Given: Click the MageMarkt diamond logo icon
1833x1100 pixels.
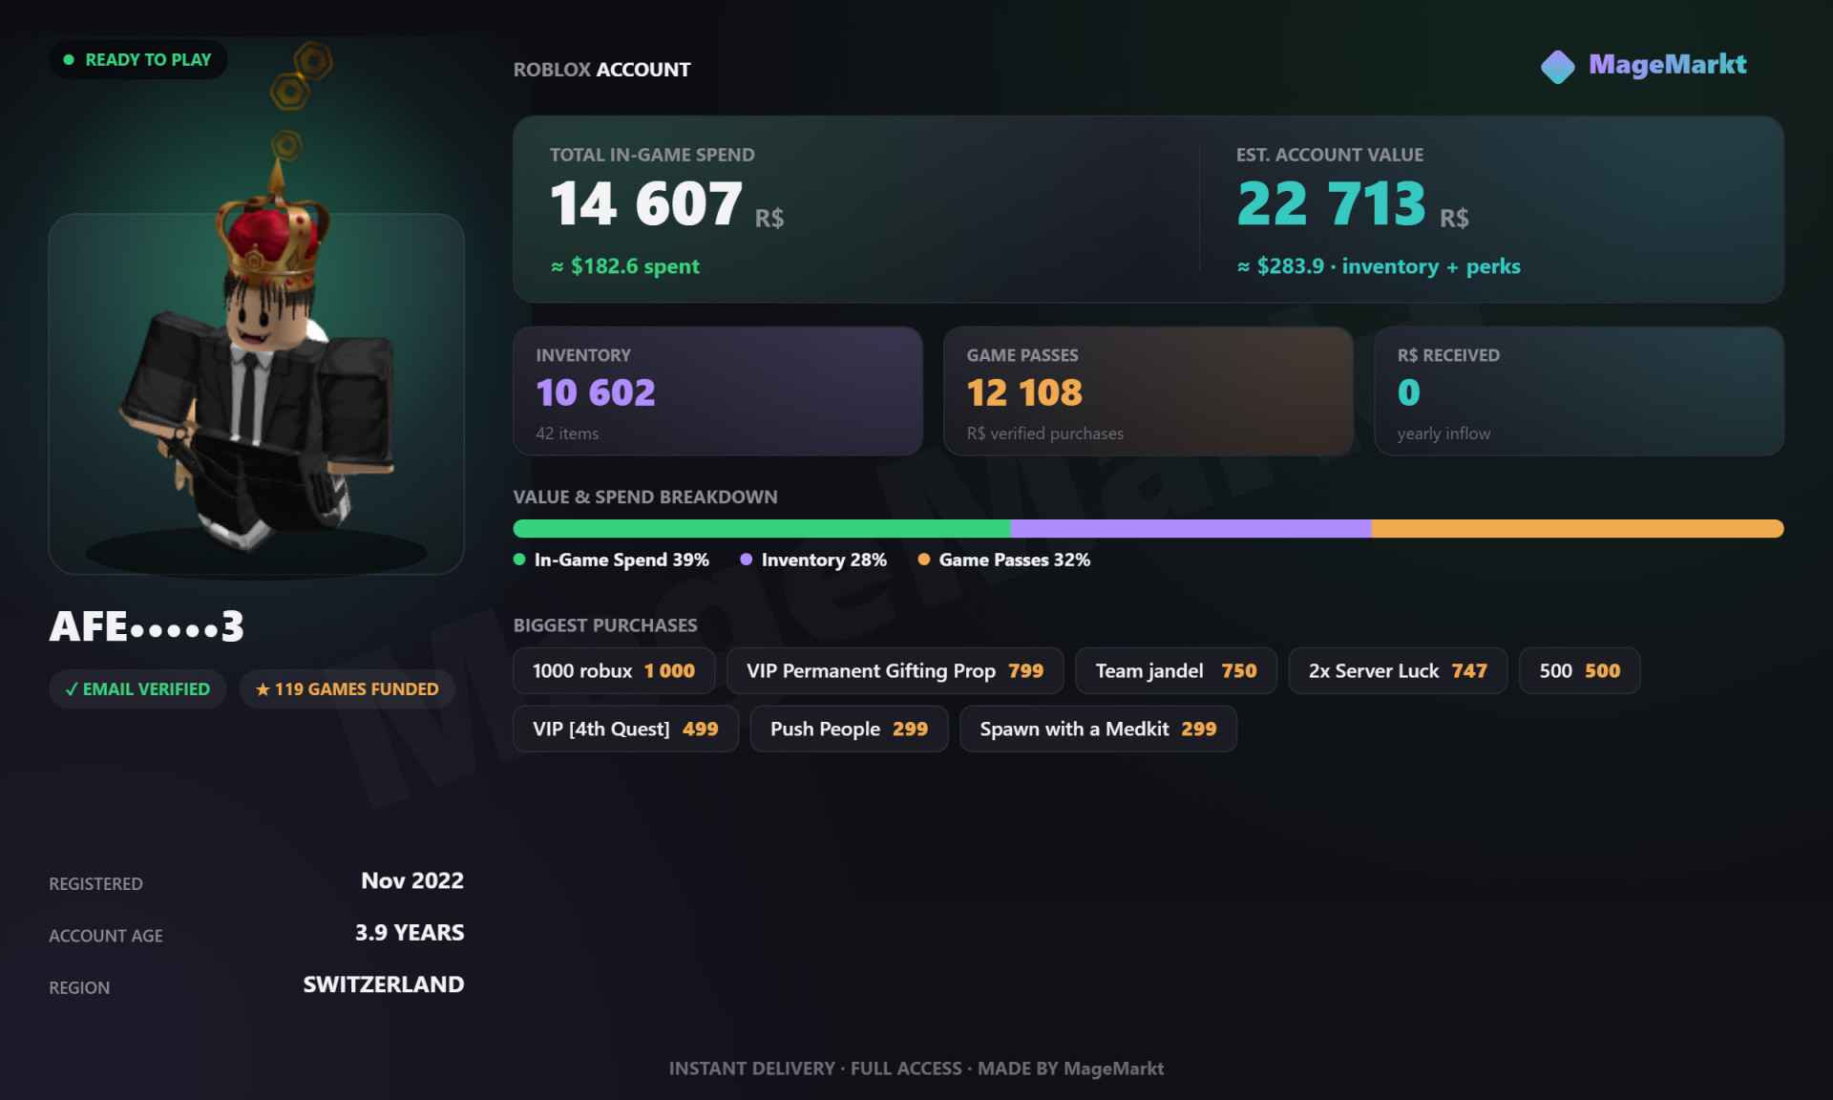Looking at the screenshot, I should pos(1557,67).
